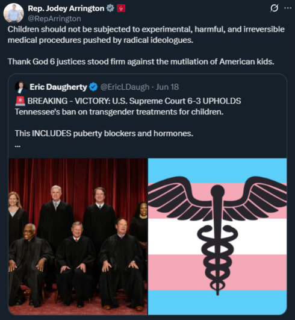The height and width of the screenshot is (320, 295).
Task: Click the 'Thank God 6 justices' sentence
Action: click(141, 61)
